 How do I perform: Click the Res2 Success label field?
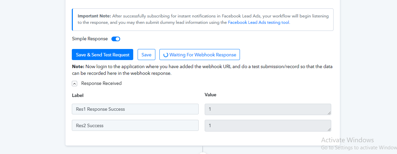click(135, 125)
